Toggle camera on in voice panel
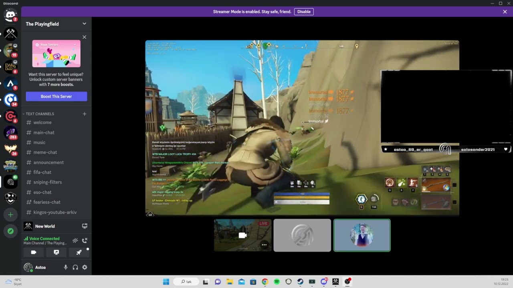Screen dimensions: 513x288 [34, 252]
